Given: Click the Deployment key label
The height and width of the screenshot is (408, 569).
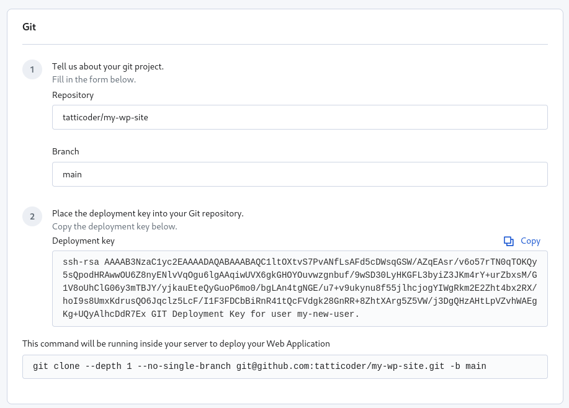Looking at the screenshot, I should pyautogui.click(x=83, y=241).
